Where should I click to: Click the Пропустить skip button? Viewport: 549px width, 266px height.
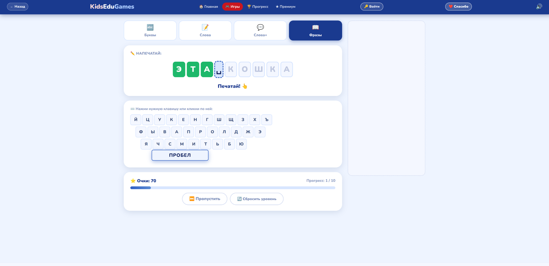coord(205,199)
